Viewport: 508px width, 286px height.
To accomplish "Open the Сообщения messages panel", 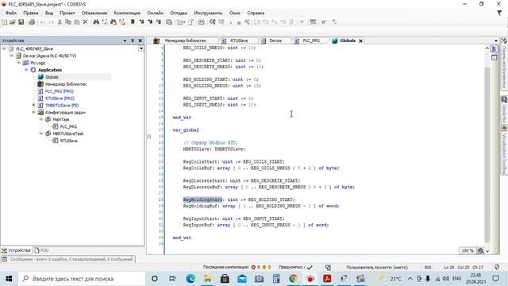I will click(68, 260).
